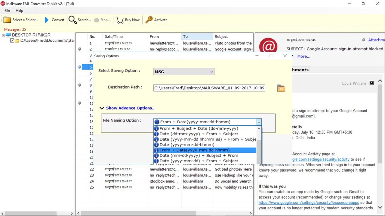Click the Destination Path text field
This screenshot has height=216, width=385.
pos(209,88)
